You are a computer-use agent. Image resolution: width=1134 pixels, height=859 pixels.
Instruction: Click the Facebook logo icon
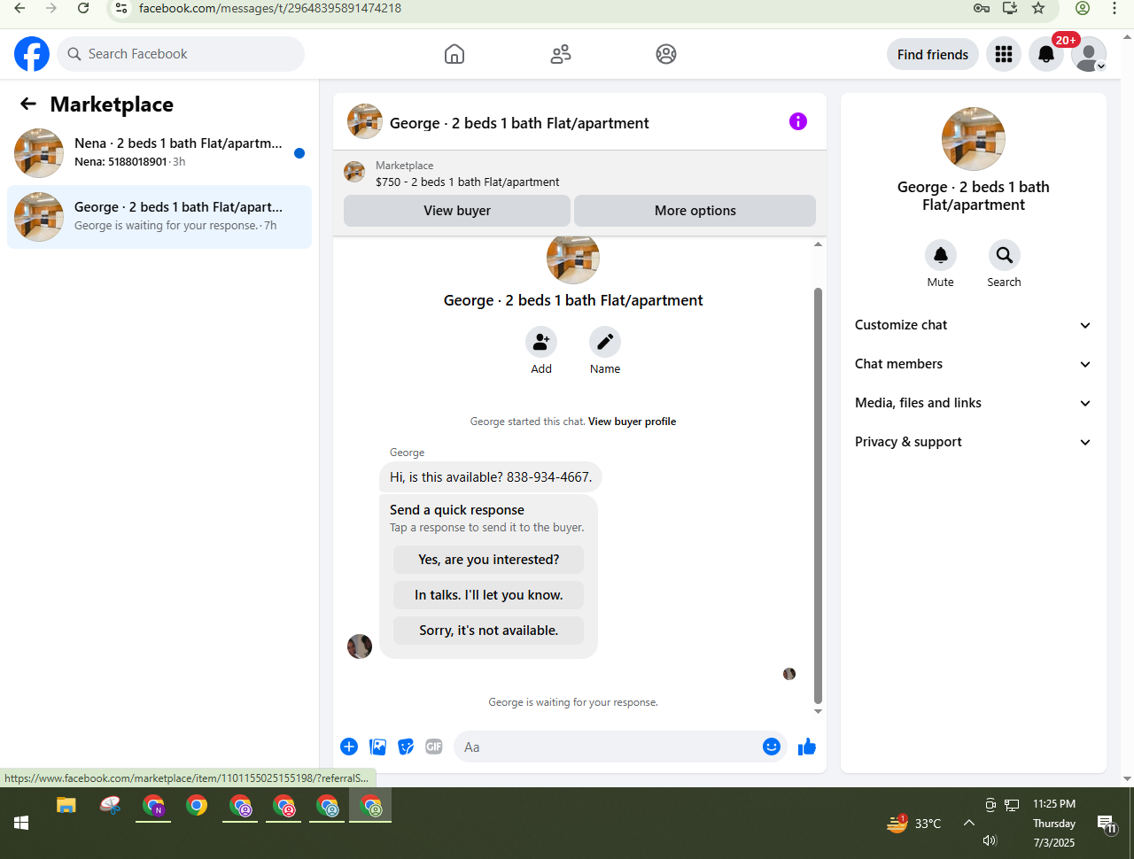[32, 54]
